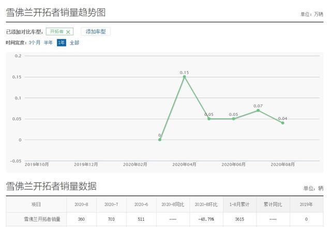Click the 2019年10月 axis label
Viewport: 331px width, 227px height.
[x=37, y=164]
